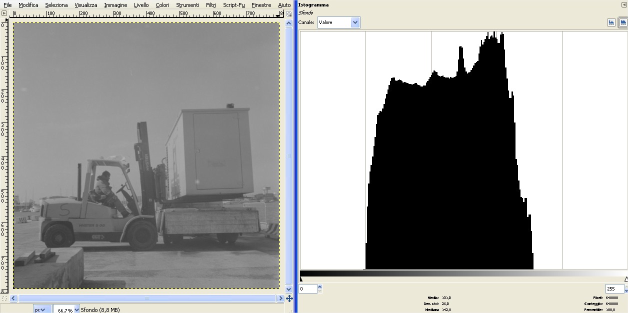The width and height of the screenshot is (628, 313).
Task: Open the Filtri menu
Action: point(211,5)
